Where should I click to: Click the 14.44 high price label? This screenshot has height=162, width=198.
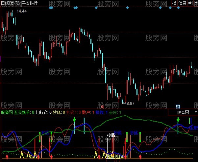pos(21,11)
